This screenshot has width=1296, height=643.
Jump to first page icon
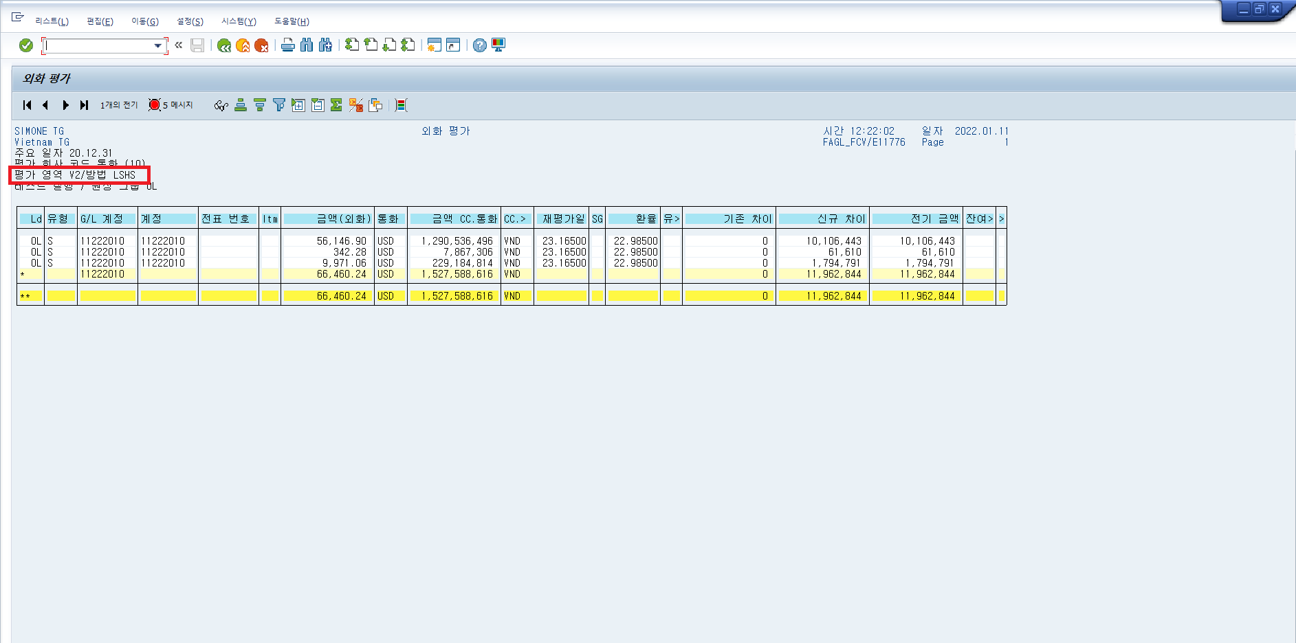tap(352, 45)
